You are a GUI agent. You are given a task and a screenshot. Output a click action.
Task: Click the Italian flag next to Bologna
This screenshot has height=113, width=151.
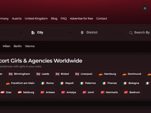125,83
